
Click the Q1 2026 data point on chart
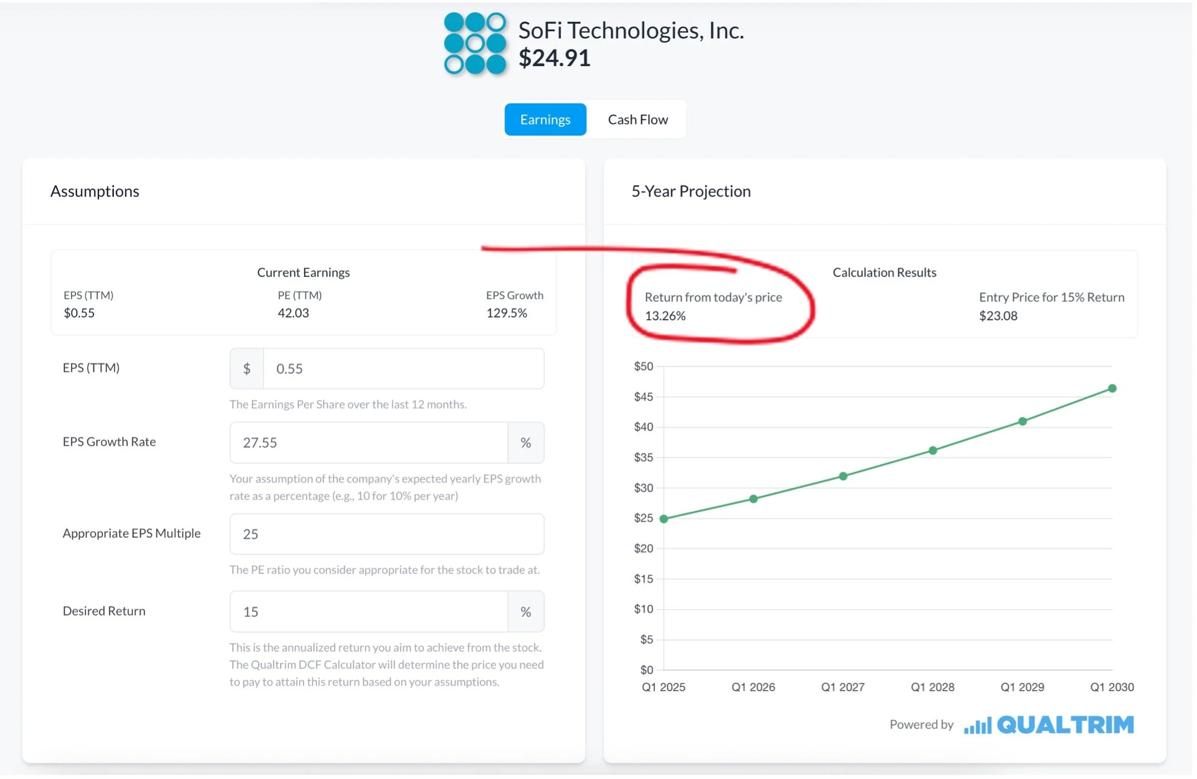pos(754,499)
